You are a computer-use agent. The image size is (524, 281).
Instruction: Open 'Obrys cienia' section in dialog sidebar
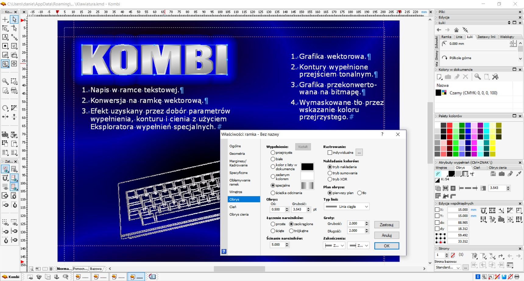pyautogui.click(x=239, y=215)
